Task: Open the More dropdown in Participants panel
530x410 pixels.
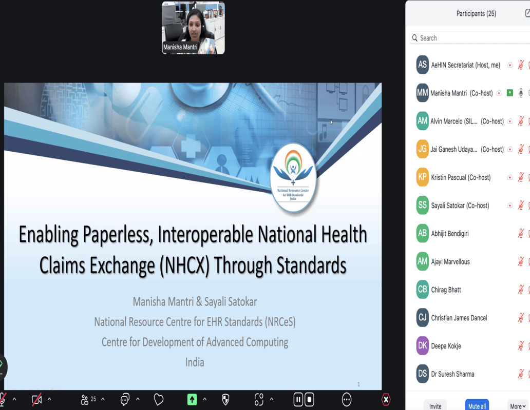Action: pos(517,406)
